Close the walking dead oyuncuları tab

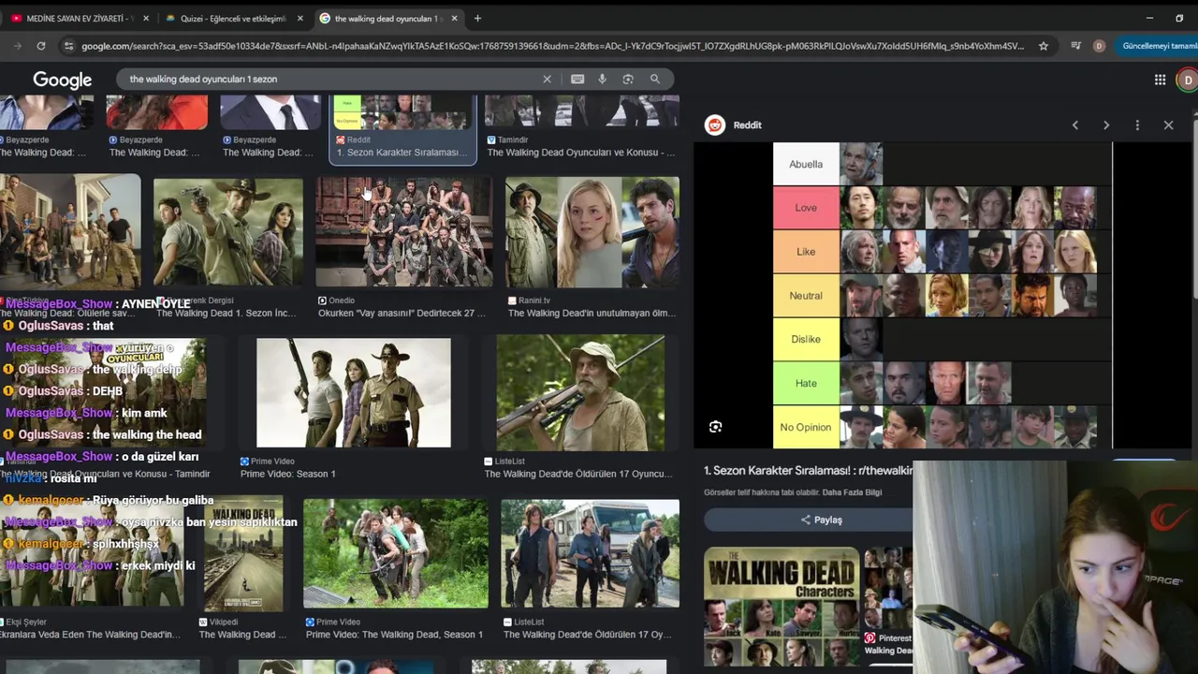(455, 18)
